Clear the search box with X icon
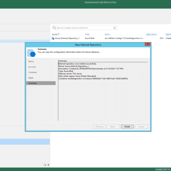 pyautogui.click(x=115, y=28)
